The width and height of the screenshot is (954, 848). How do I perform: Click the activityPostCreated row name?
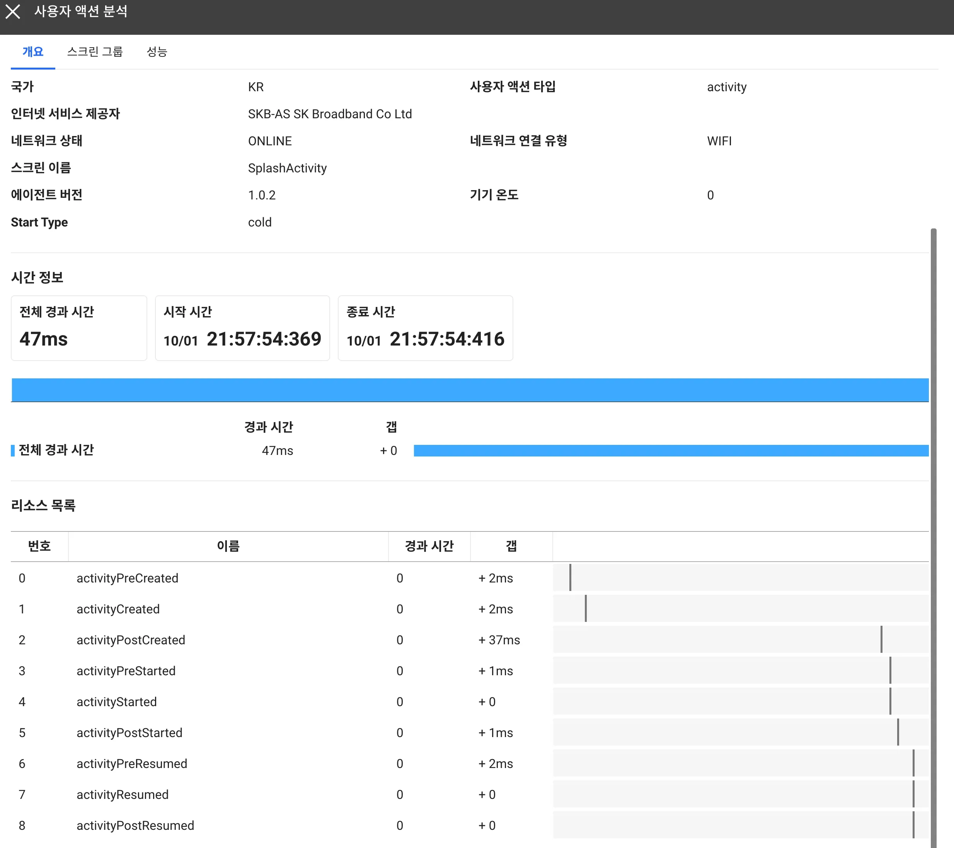pyautogui.click(x=131, y=640)
